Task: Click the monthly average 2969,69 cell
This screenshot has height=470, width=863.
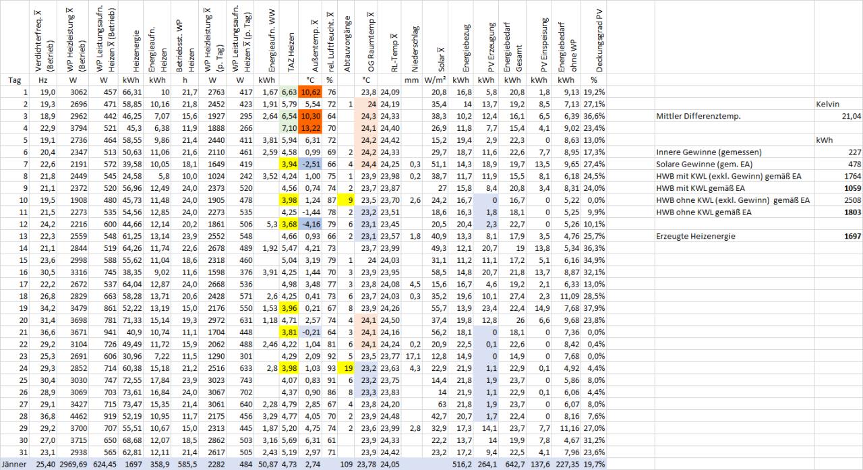Action: pyautogui.click(x=74, y=464)
